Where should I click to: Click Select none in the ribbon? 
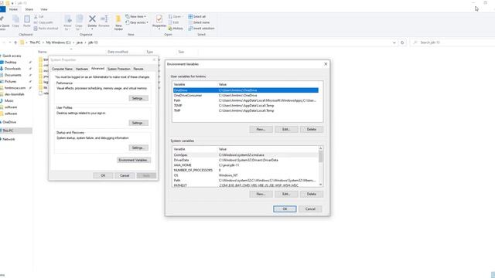199,22
